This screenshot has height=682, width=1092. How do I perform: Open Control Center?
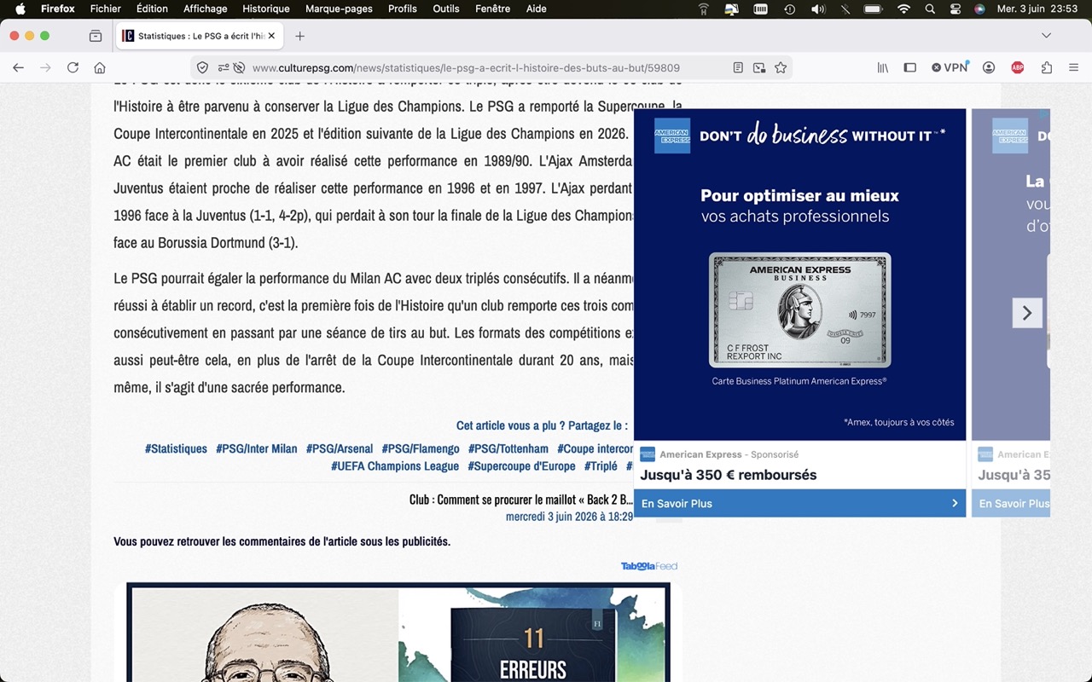[955, 9]
